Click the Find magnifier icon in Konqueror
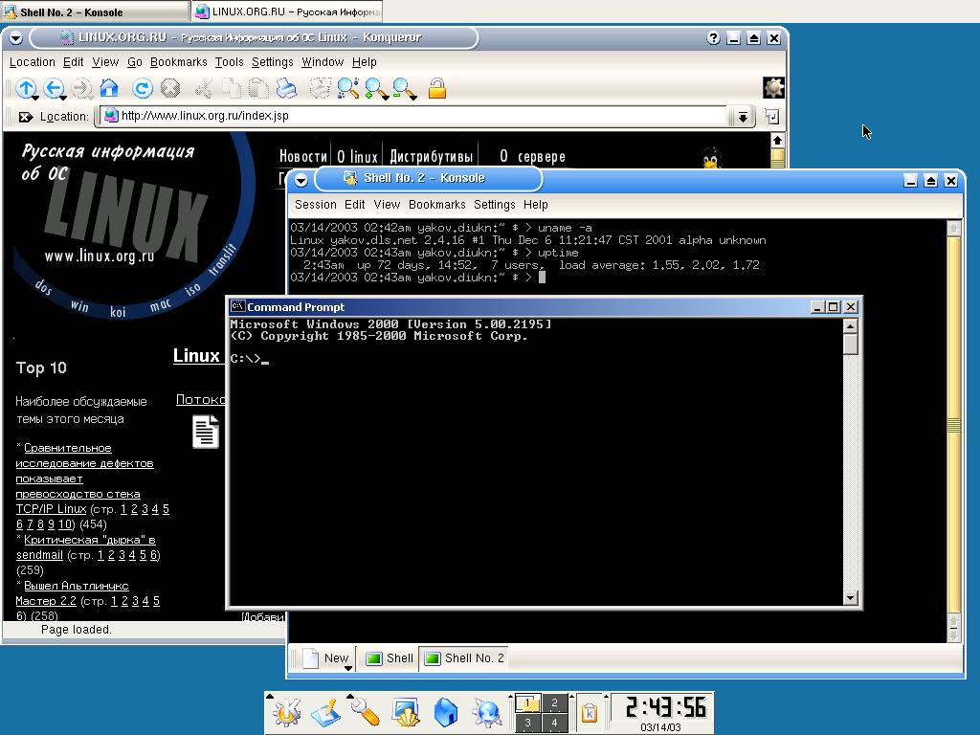The width and height of the screenshot is (980, 735). tap(347, 88)
